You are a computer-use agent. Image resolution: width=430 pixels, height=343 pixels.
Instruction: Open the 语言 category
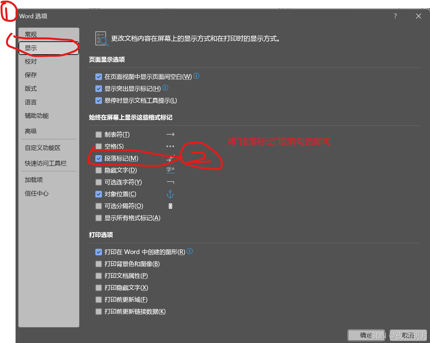click(x=49, y=102)
